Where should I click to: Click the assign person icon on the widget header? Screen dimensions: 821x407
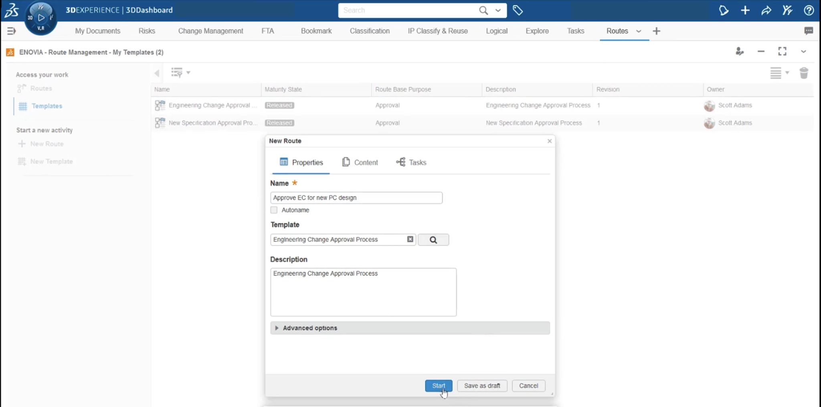pyautogui.click(x=740, y=52)
